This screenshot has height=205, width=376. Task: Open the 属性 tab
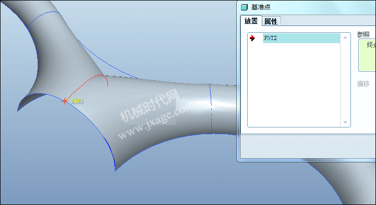[271, 21]
